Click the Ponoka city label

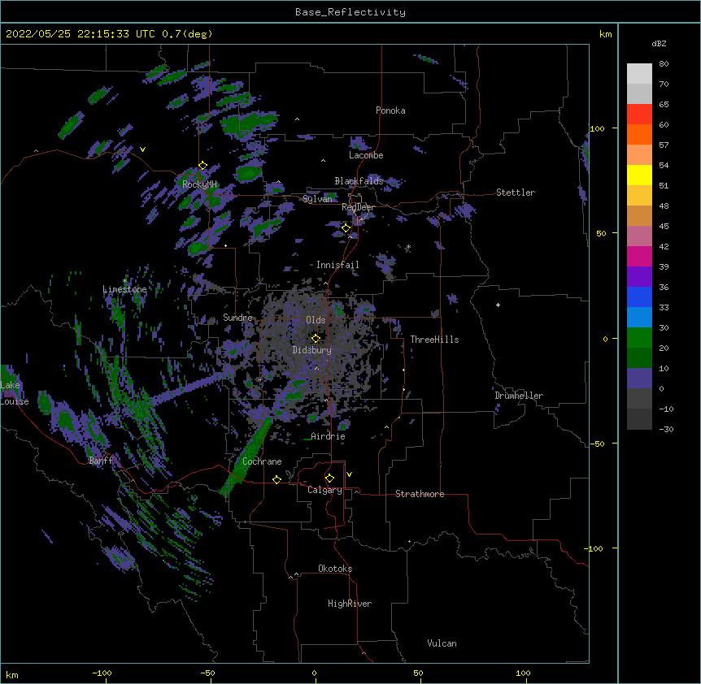pos(390,110)
